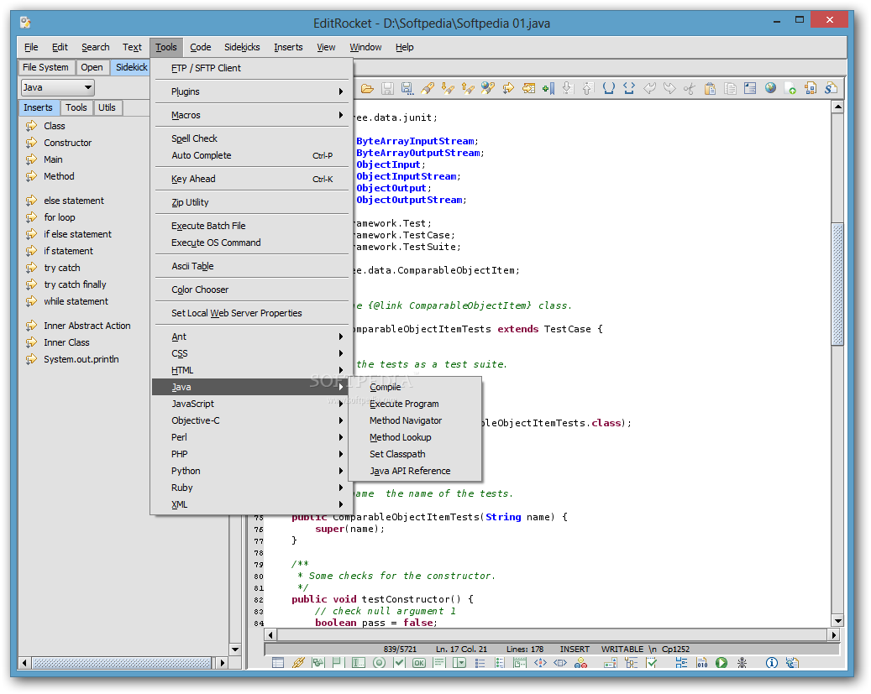
Task: Click the OK button icon in bottom toolbar
Action: click(419, 662)
